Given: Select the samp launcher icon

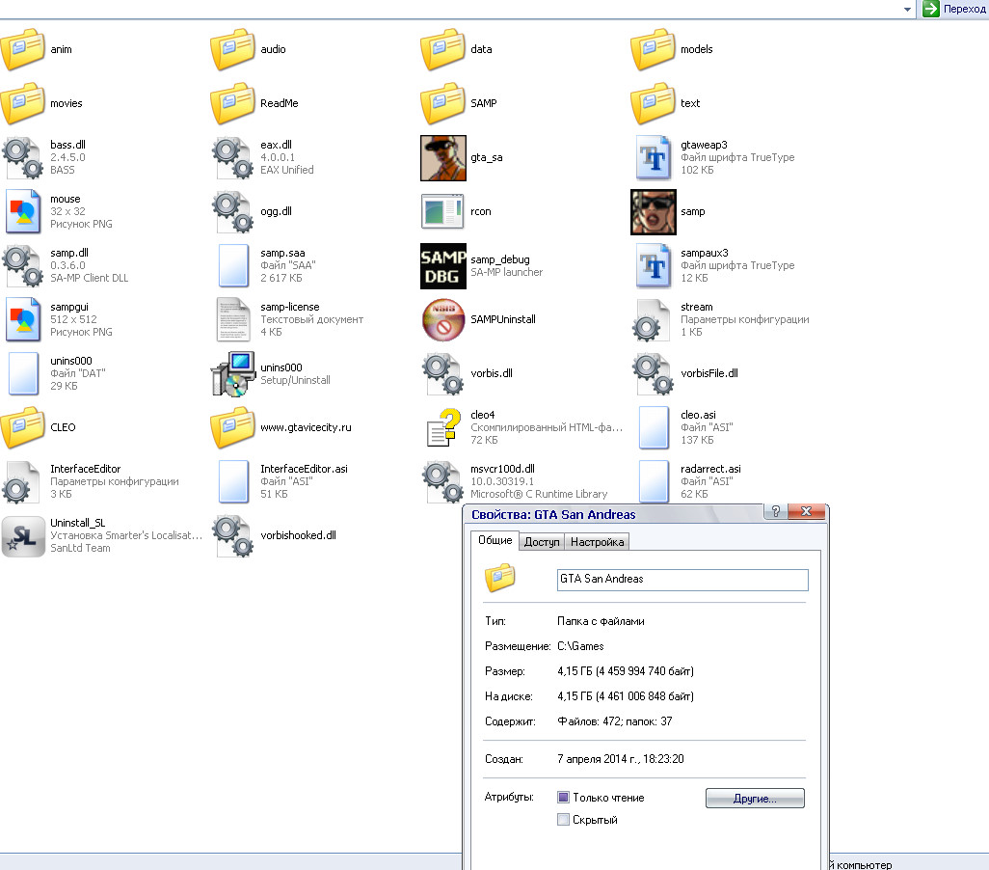Looking at the screenshot, I should pyautogui.click(x=653, y=211).
